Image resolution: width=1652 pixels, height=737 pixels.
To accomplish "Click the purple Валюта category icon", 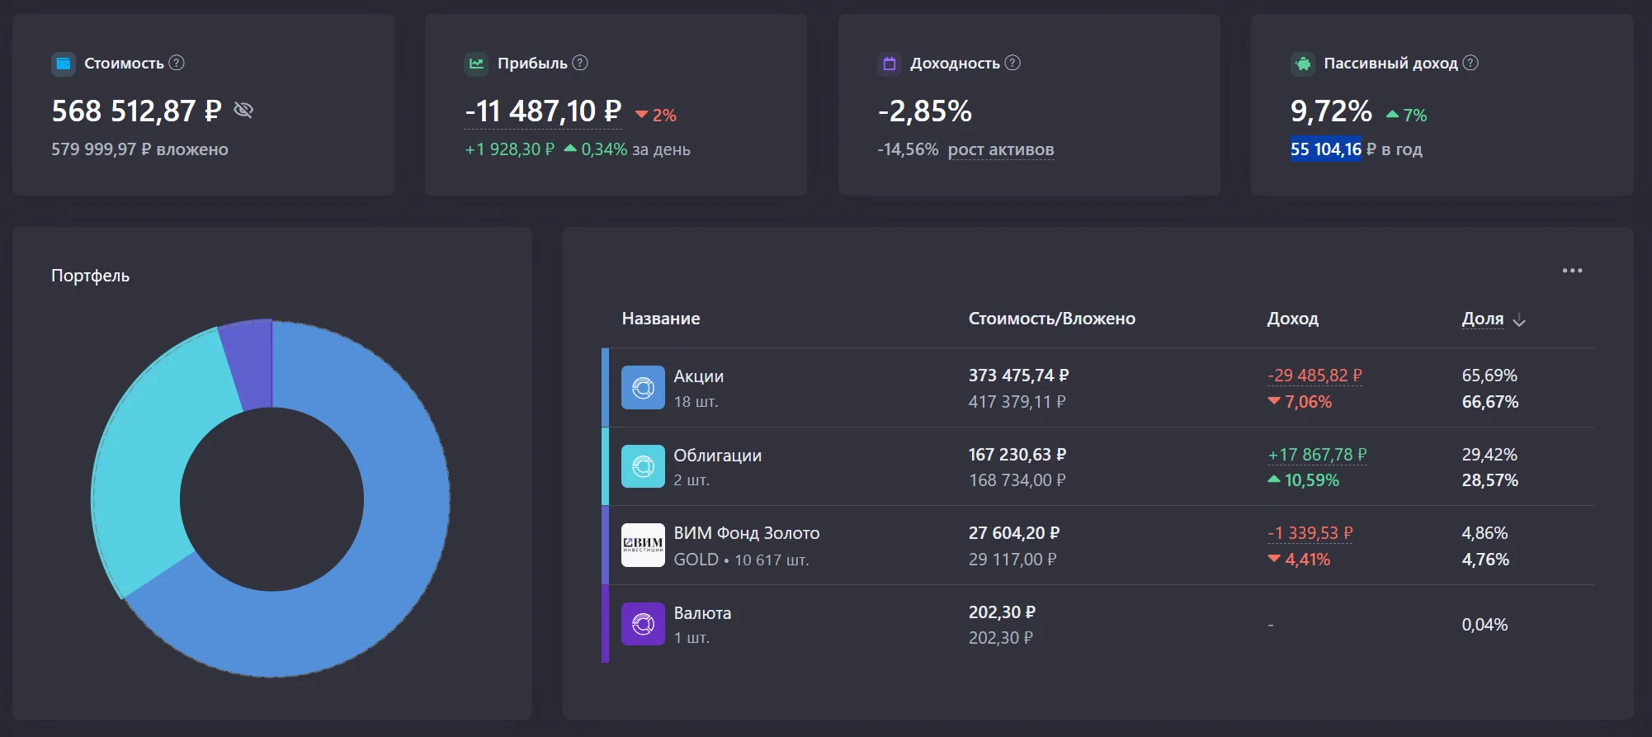I will [x=643, y=624].
